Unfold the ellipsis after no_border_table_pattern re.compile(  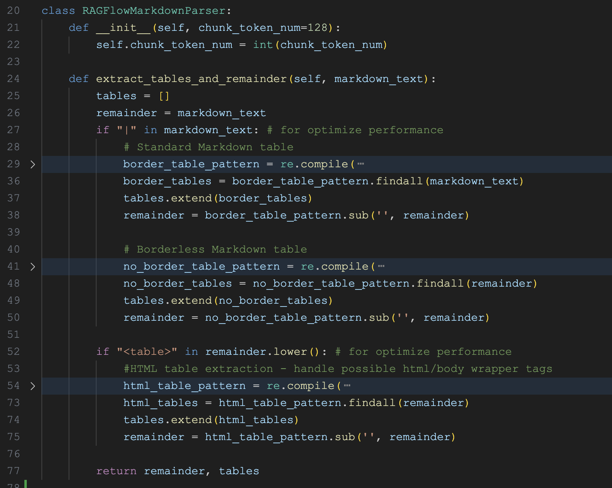click(381, 267)
